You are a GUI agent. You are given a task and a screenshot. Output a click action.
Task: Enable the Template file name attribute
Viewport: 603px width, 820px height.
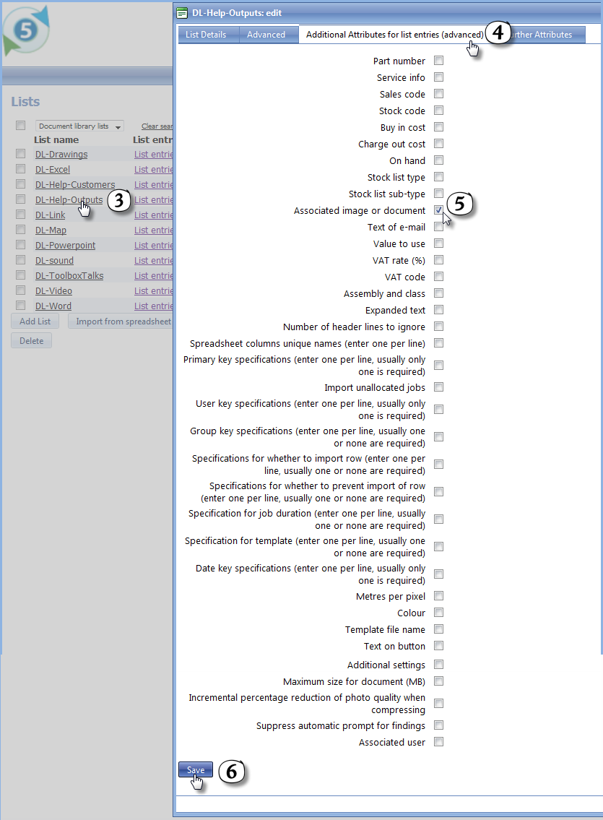pos(439,629)
